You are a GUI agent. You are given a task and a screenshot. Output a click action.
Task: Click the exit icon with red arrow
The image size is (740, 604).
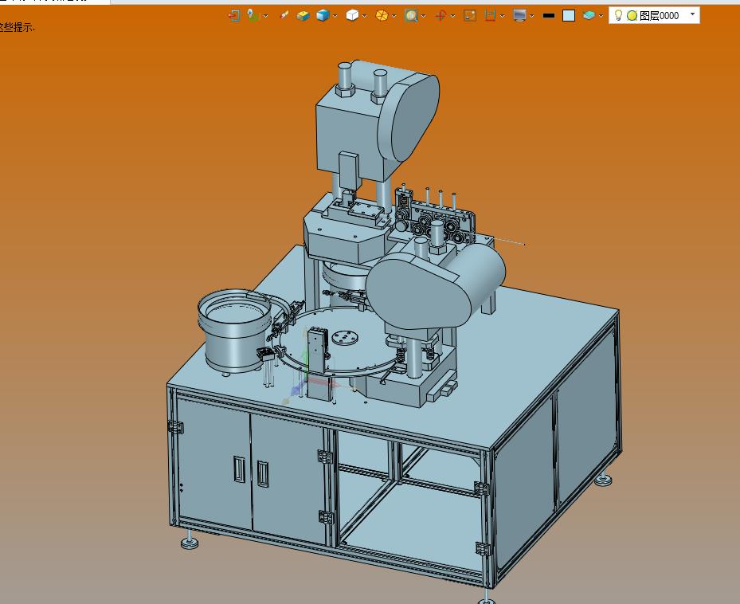point(234,16)
